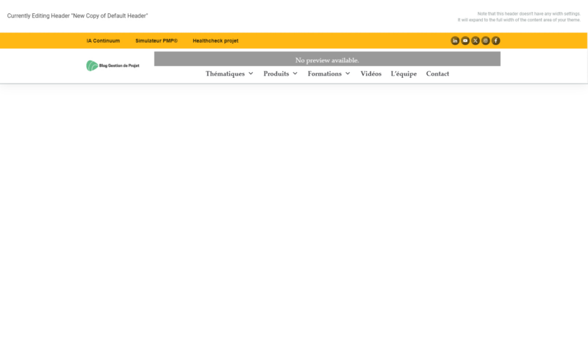The image size is (588, 363).
Task: Open the X (Twitter) social icon
Action: coord(475,40)
